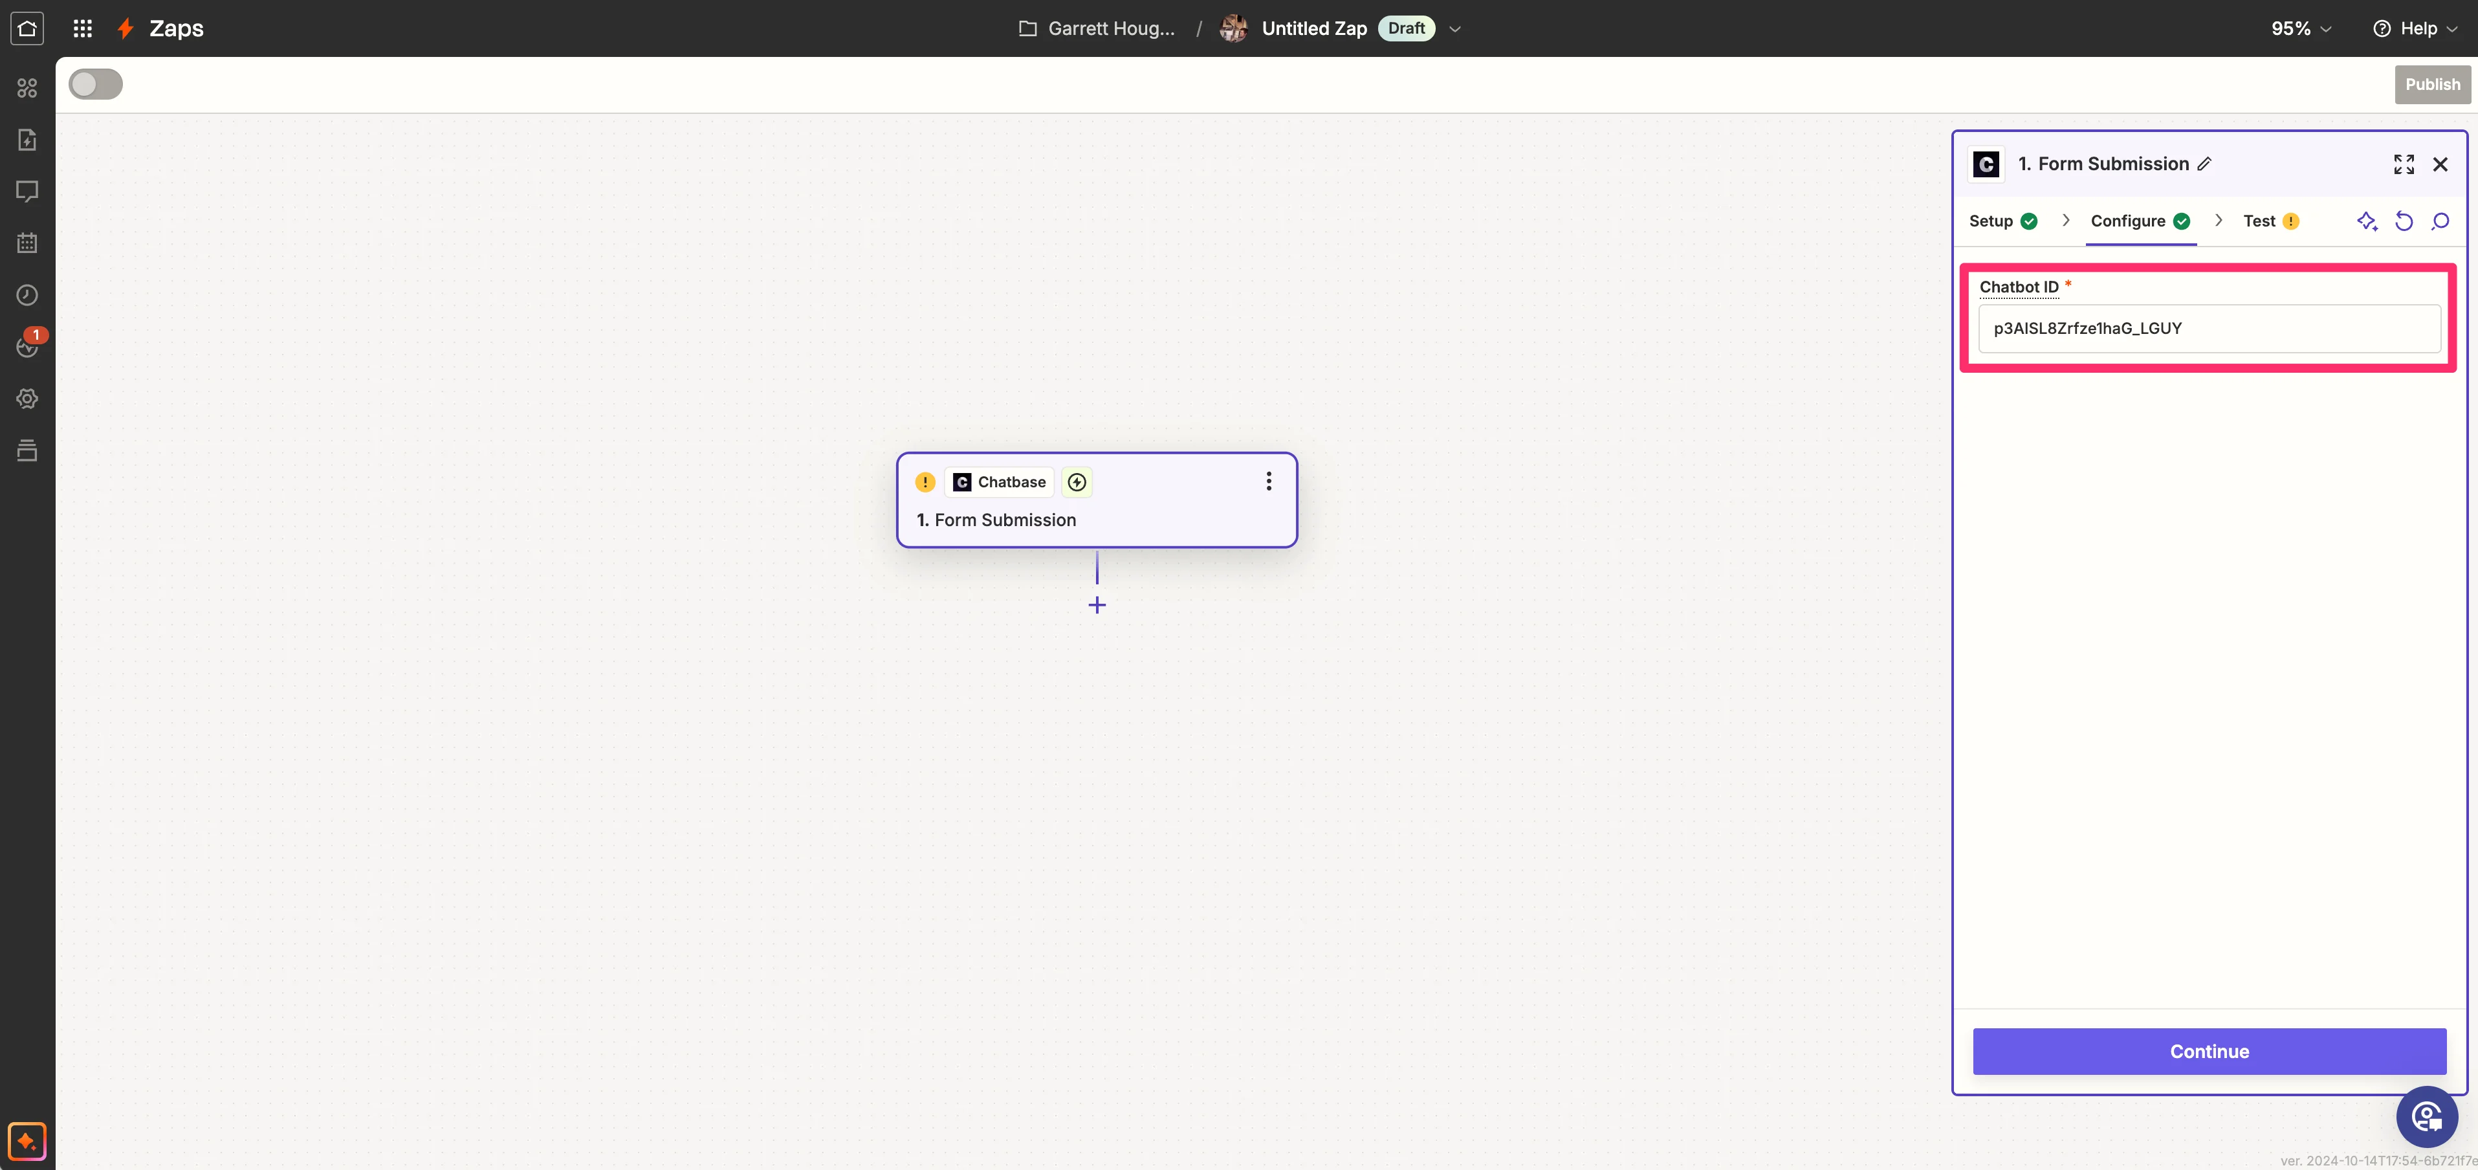
Task: Open the Chatbase step three-dot menu
Action: pyautogui.click(x=1269, y=481)
